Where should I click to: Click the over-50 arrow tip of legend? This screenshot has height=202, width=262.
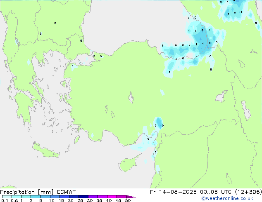pyautogui.click(x=131, y=197)
